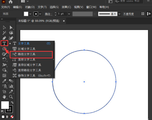Image resolution: width=152 pixels, height=120 pixels.
Task: Choose 直排路径文字工具 from flyout
Action: (x=31, y=70)
